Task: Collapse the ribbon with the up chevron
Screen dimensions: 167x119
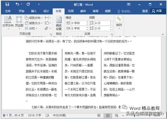Action: [163, 34]
